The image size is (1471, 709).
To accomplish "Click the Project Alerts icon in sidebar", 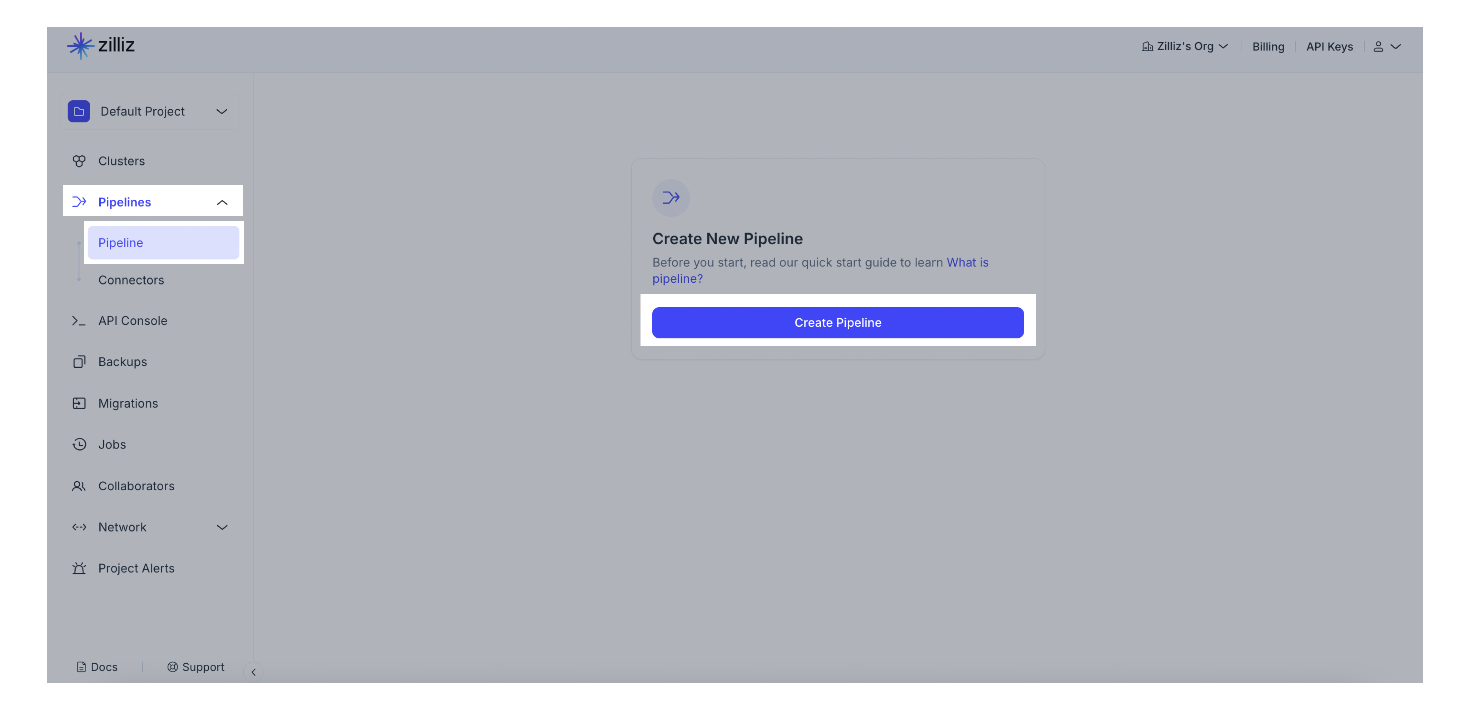I will click(80, 567).
